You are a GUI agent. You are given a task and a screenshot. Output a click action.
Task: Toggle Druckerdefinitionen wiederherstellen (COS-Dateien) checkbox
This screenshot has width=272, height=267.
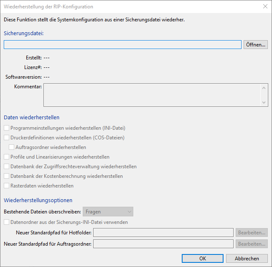point(7,138)
